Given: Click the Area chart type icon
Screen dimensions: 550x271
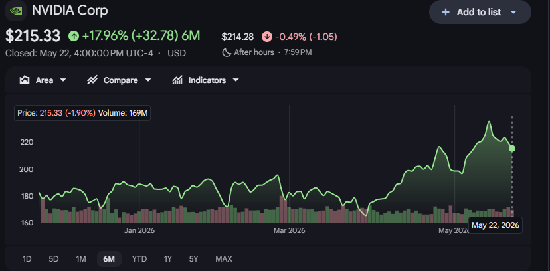Looking at the screenshot, I should [24, 80].
